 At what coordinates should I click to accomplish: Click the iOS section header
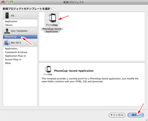coord(20,15)
